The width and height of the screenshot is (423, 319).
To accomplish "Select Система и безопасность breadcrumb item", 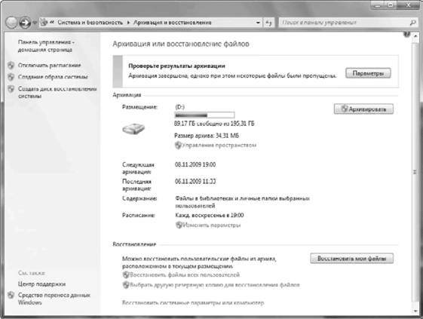I will [x=90, y=23].
